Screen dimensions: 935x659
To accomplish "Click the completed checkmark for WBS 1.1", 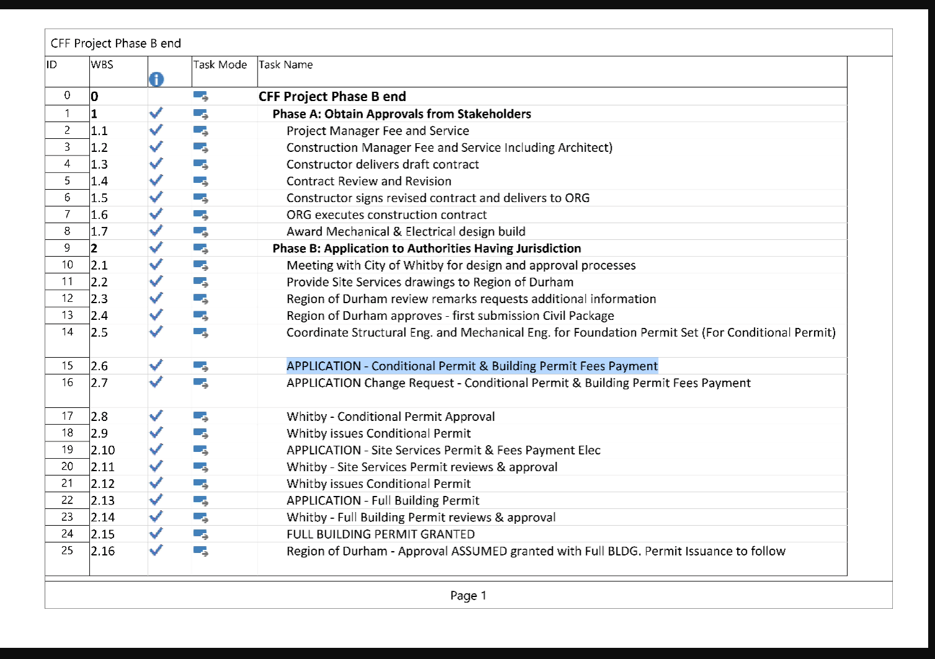I will [x=156, y=130].
